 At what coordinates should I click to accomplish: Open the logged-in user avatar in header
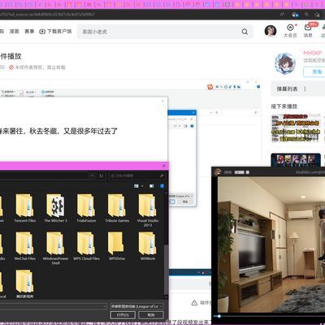click(x=271, y=31)
